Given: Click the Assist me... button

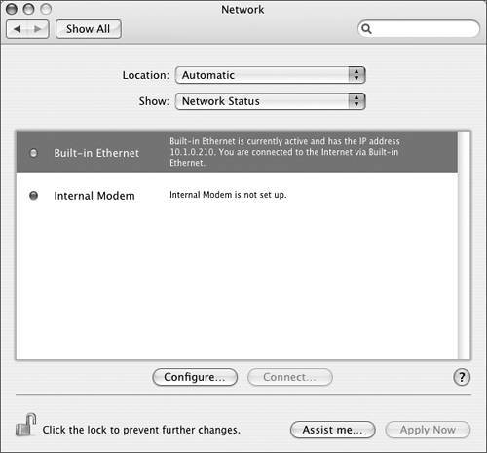Looking at the screenshot, I should pos(333,430).
